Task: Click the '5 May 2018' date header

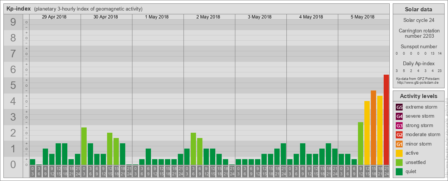Action: (x=362, y=17)
